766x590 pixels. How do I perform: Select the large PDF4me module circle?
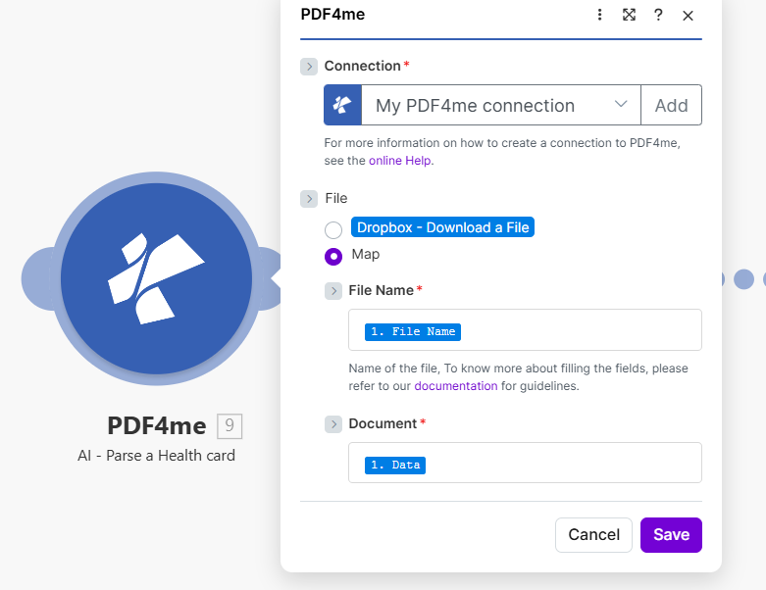click(x=156, y=278)
